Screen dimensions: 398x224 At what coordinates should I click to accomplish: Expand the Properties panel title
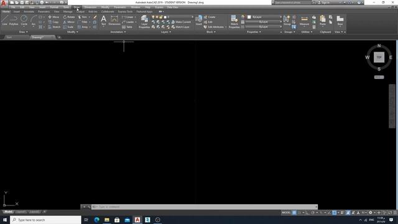click(254, 32)
